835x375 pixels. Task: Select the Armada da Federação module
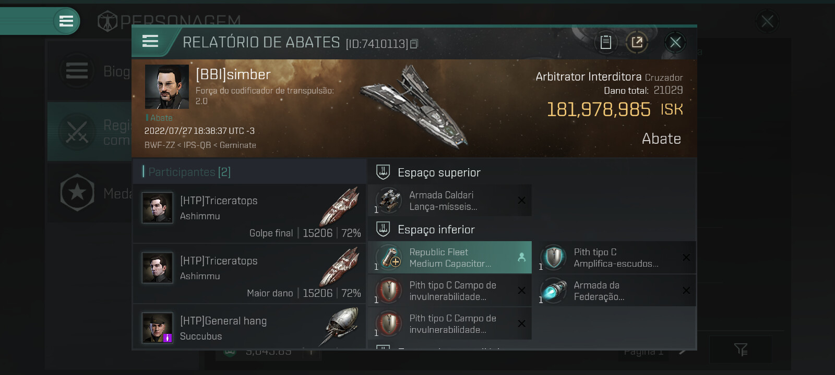pos(615,291)
